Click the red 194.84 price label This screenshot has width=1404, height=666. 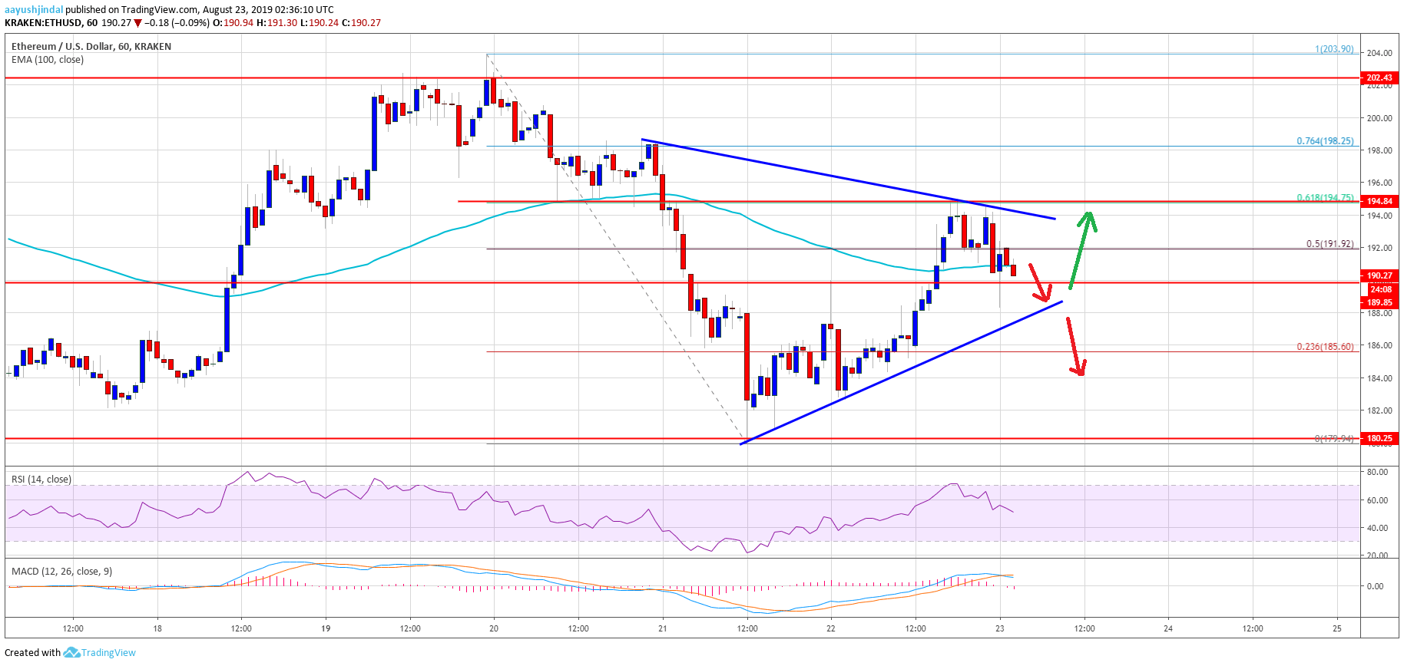[x=1379, y=201]
